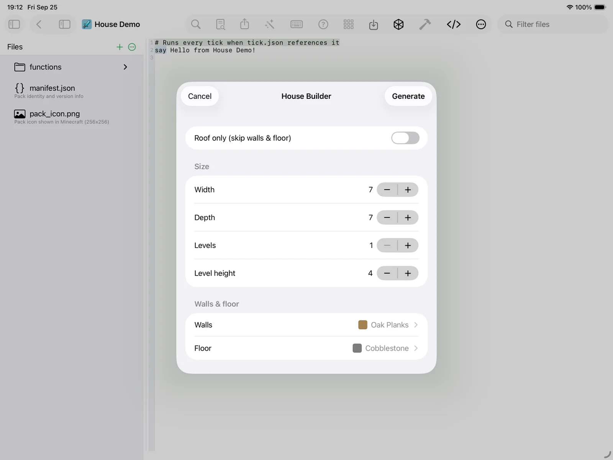Image resolution: width=613 pixels, height=460 pixels.
Task: Open the functions folder row
Action: 72,67
